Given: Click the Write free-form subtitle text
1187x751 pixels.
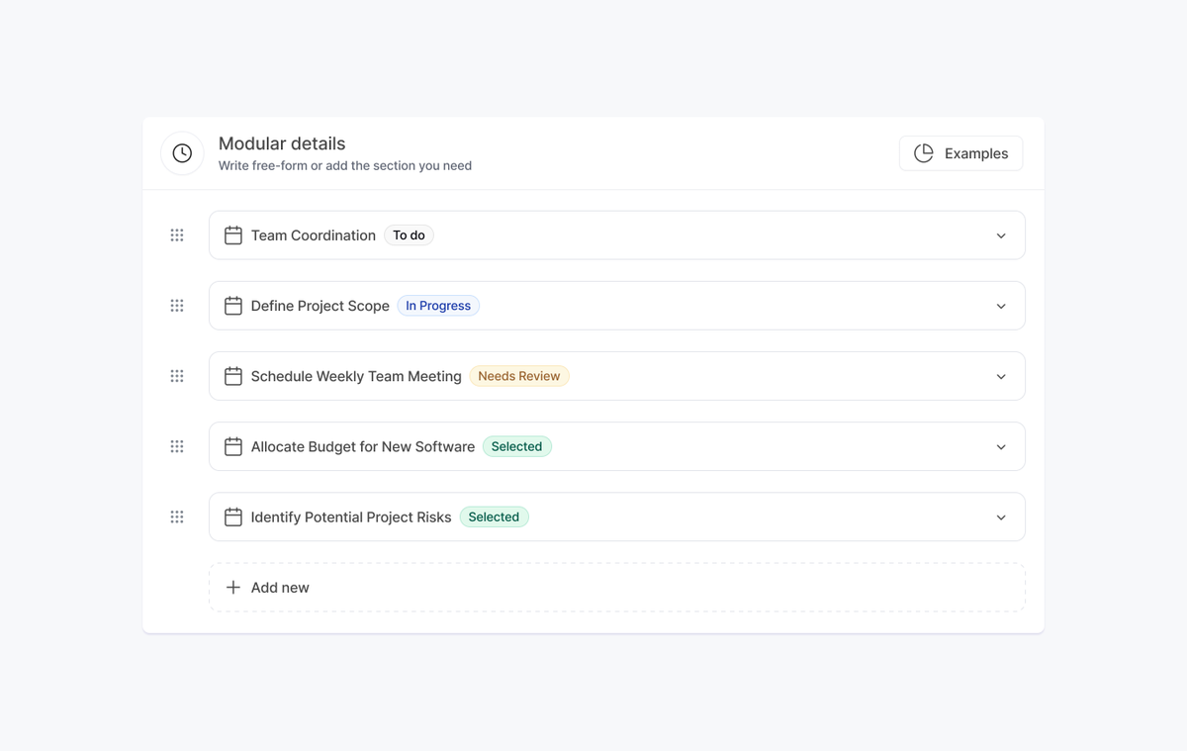Looking at the screenshot, I should [345, 166].
